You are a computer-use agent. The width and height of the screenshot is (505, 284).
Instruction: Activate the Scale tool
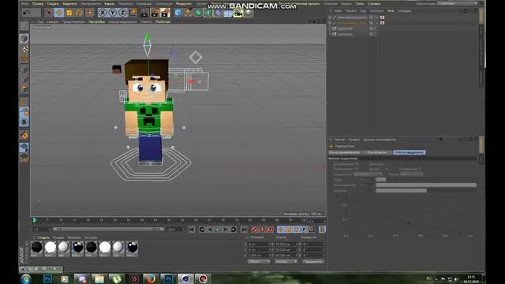[69, 13]
